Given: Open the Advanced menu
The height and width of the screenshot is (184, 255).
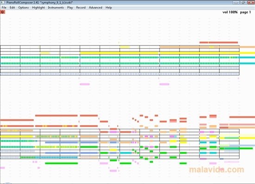Looking at the screenshot, I should pyautogui.click(x=96, y=7).
